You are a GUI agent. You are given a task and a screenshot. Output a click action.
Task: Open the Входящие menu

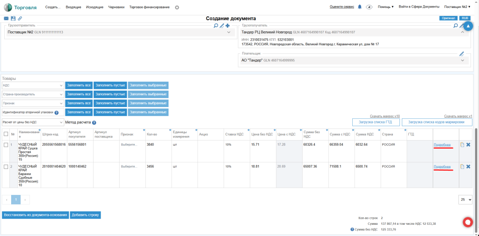(73, 7)
